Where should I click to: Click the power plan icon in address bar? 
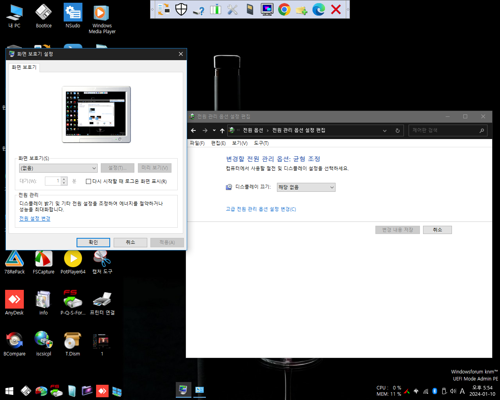[x=232, y=130]
